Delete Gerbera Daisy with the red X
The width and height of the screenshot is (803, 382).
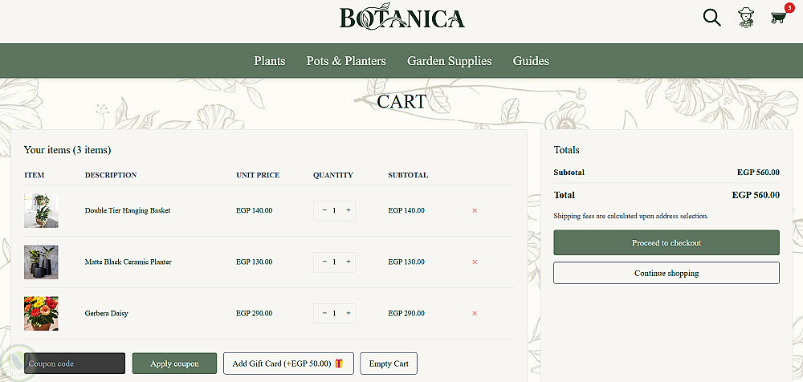coord(475,313)
